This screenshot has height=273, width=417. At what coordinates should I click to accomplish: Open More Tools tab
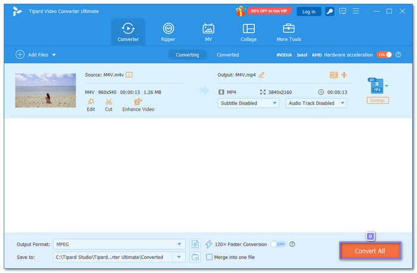[x=288, y=32]
